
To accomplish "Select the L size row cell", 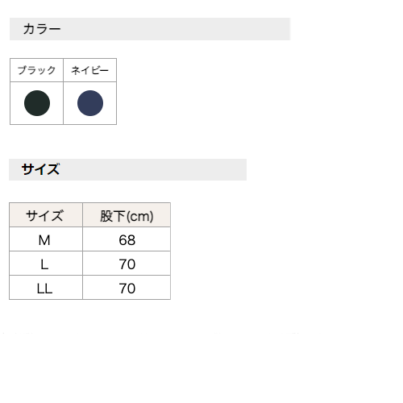I will tap(46, 264).
